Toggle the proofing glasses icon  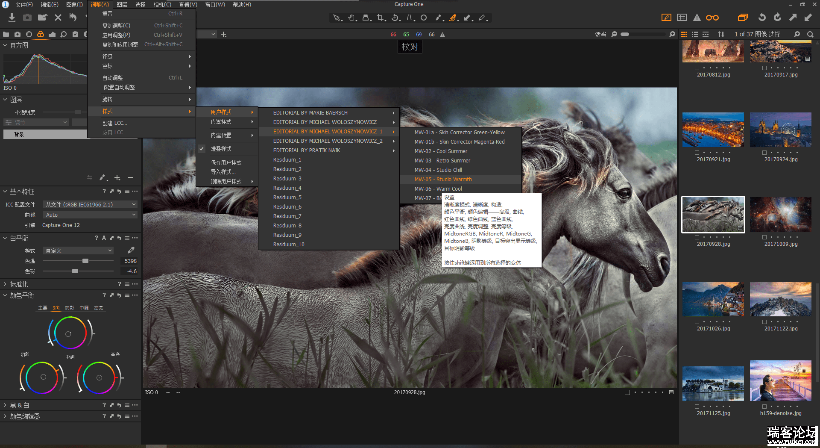pyautogui.click(x=712, y=18)
